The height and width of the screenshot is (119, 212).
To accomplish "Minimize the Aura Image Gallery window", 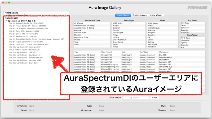I will [6, 3].
